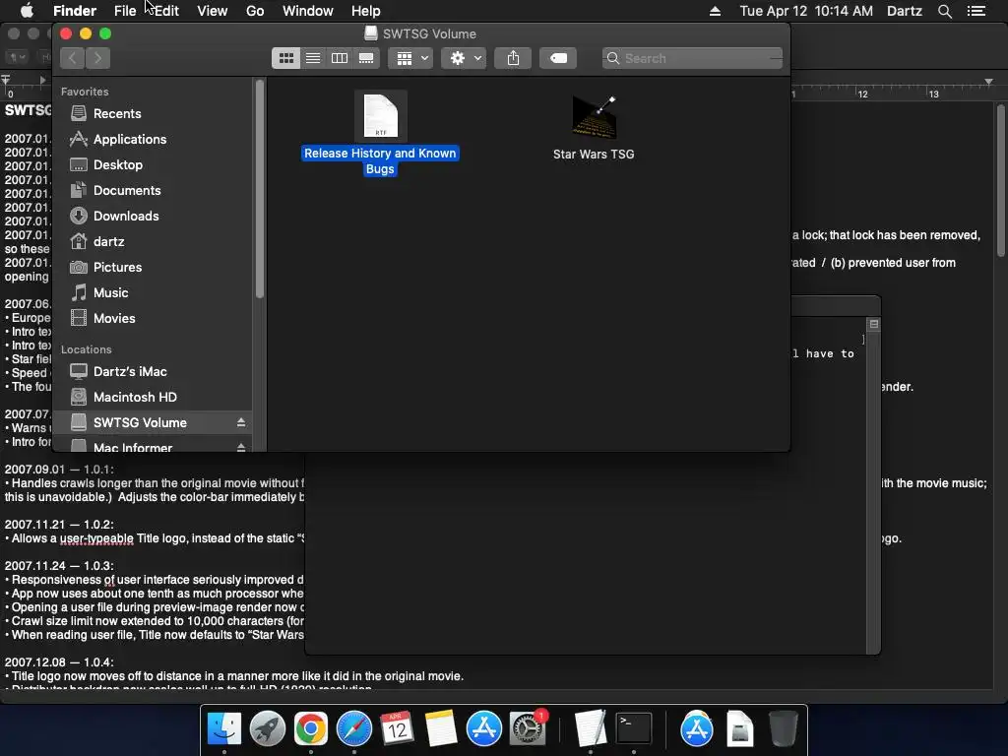Open Calendar from the Dock
1008x756 pixels.
coord(398,729)
